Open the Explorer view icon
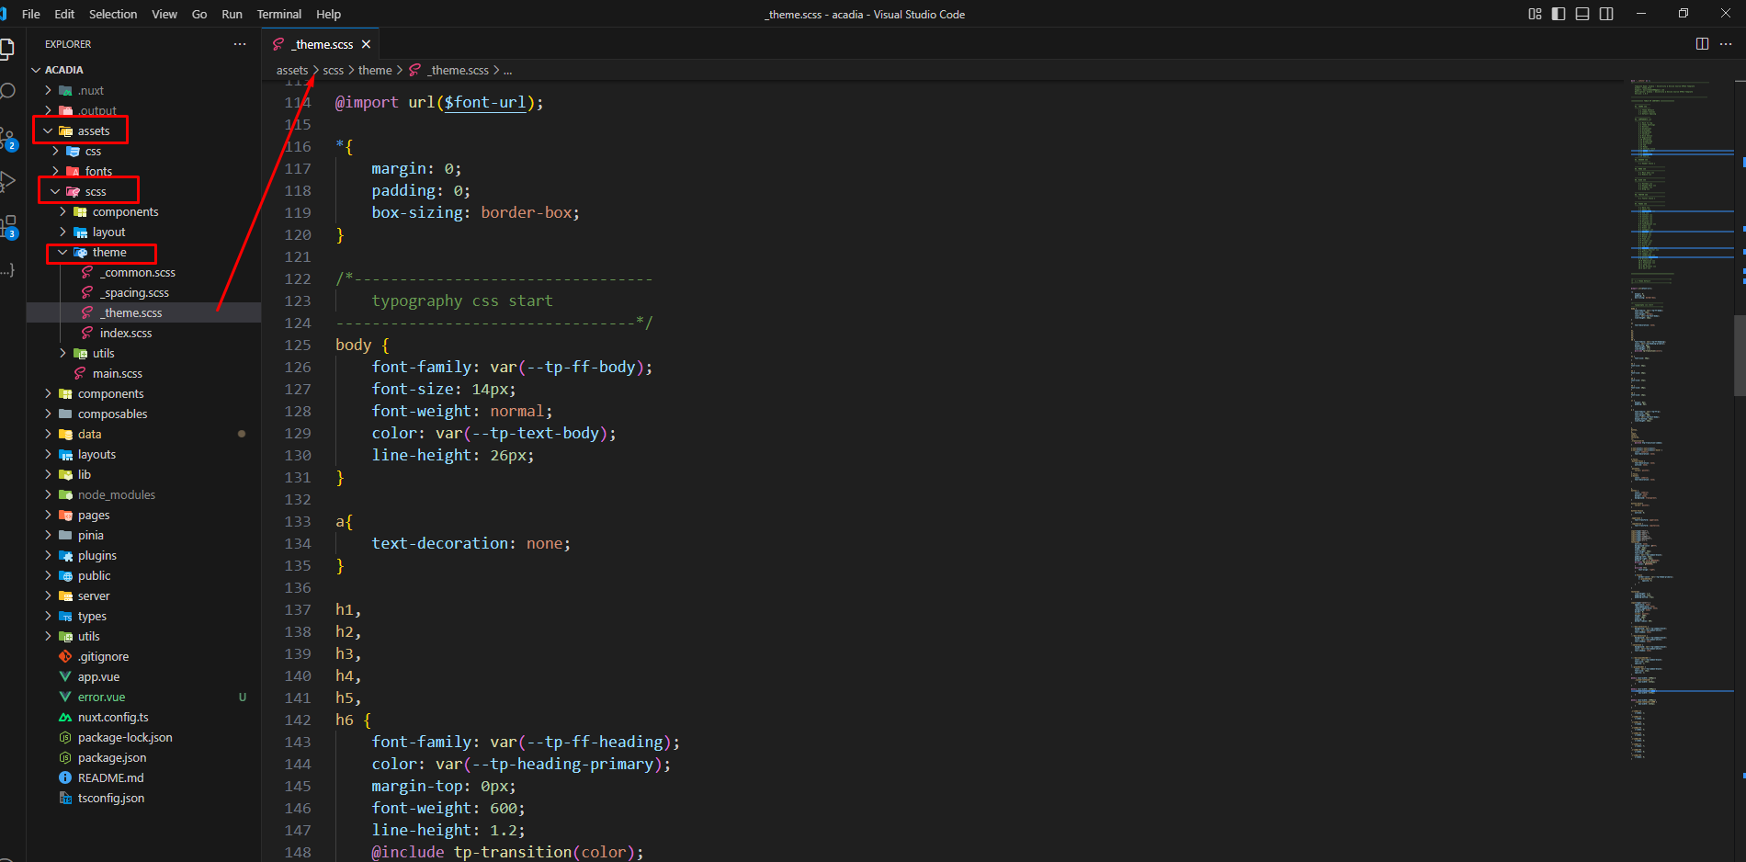 click(x=8, y=48)
